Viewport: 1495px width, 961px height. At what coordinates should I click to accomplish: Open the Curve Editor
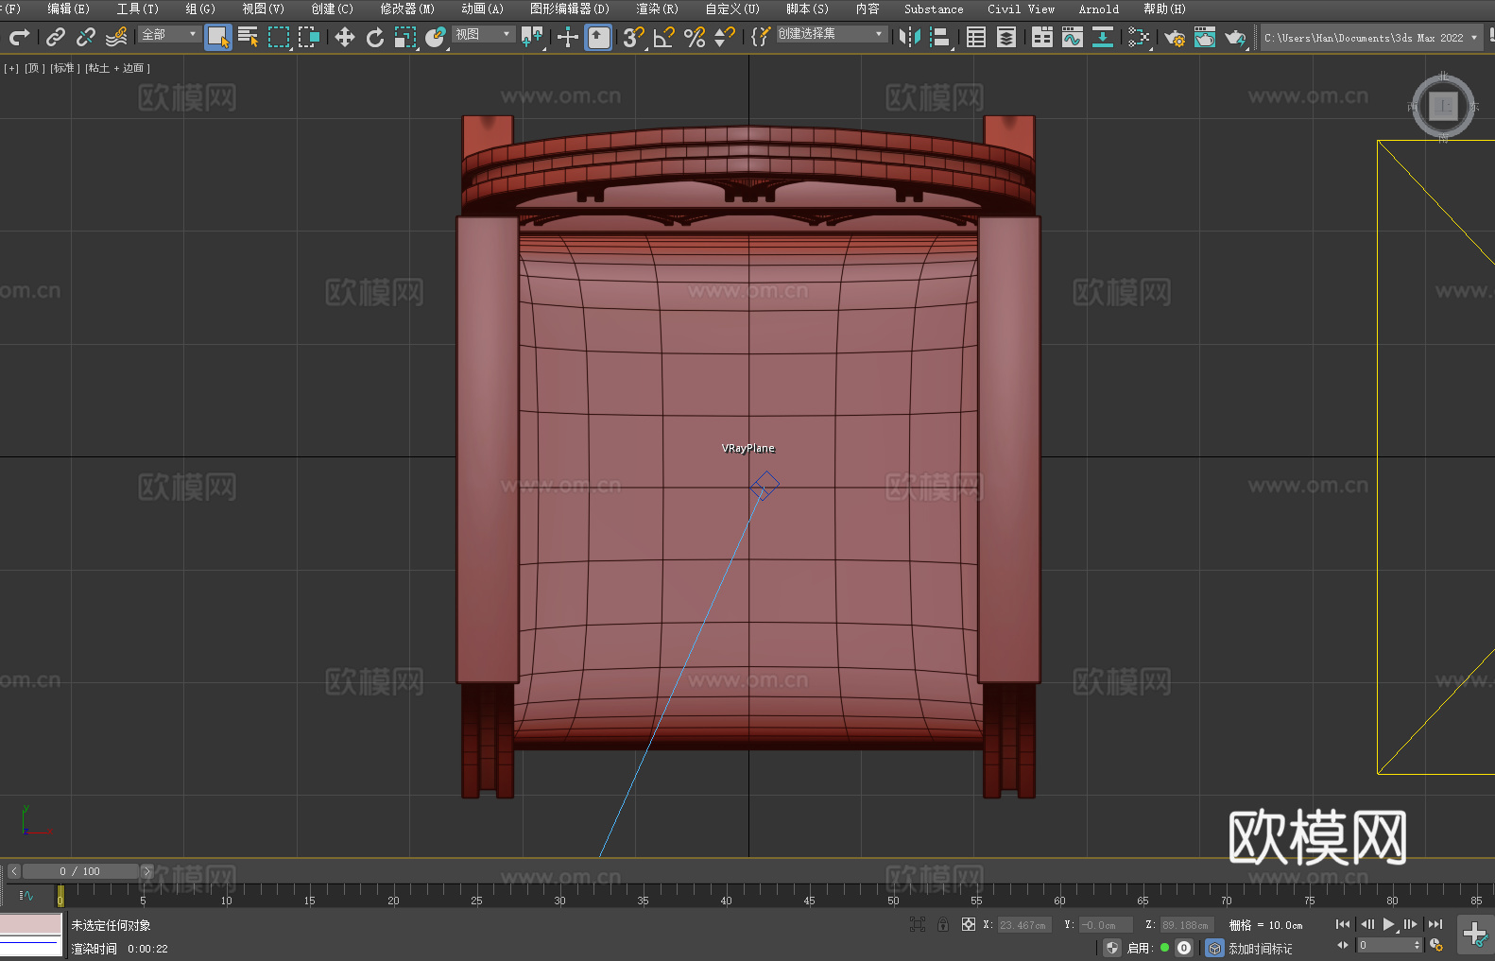point(1073,37)
